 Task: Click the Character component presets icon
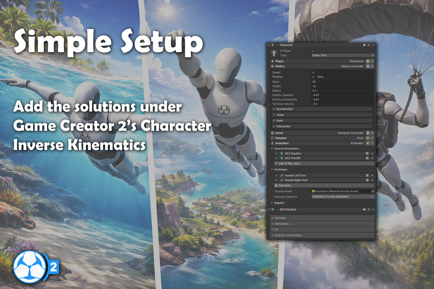[369, 45]
